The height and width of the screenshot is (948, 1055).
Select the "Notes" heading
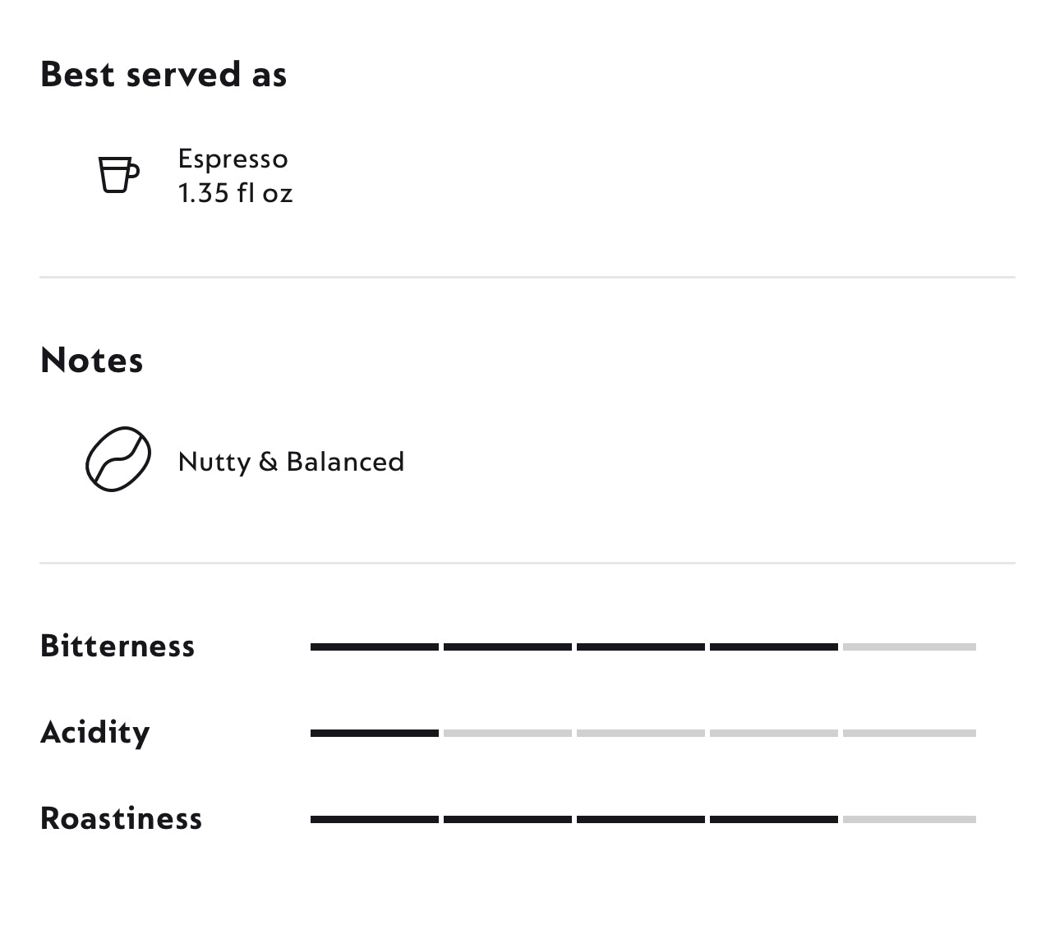point(91,361)
